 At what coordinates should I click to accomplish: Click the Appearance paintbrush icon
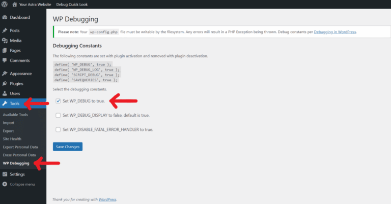(x=5, y=74)
